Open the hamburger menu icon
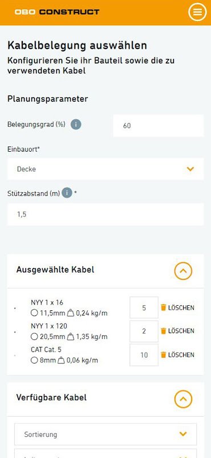The height and width of the screenshot is (458, 211). 197,12
